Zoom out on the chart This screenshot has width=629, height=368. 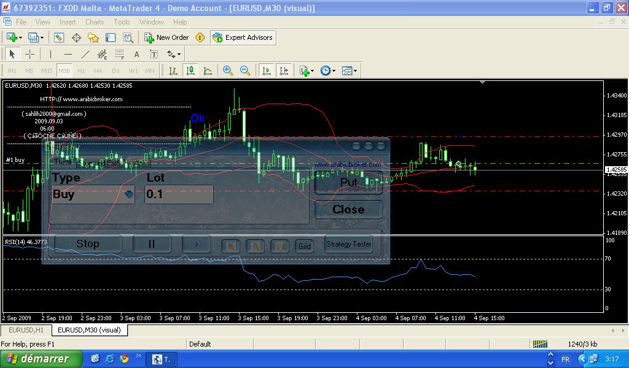(x=244, y=71)
